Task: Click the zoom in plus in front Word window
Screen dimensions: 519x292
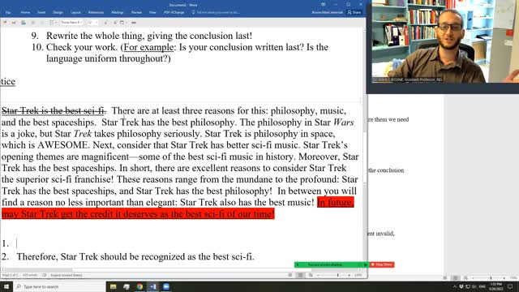Action: [x=350, y=275]
